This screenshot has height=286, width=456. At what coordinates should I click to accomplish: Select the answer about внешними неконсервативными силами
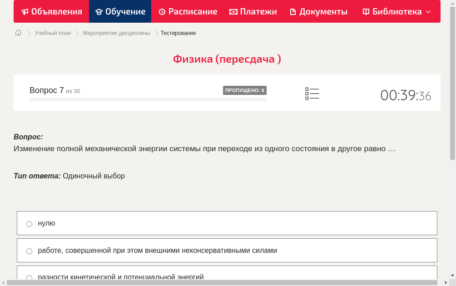pos(29,251)
